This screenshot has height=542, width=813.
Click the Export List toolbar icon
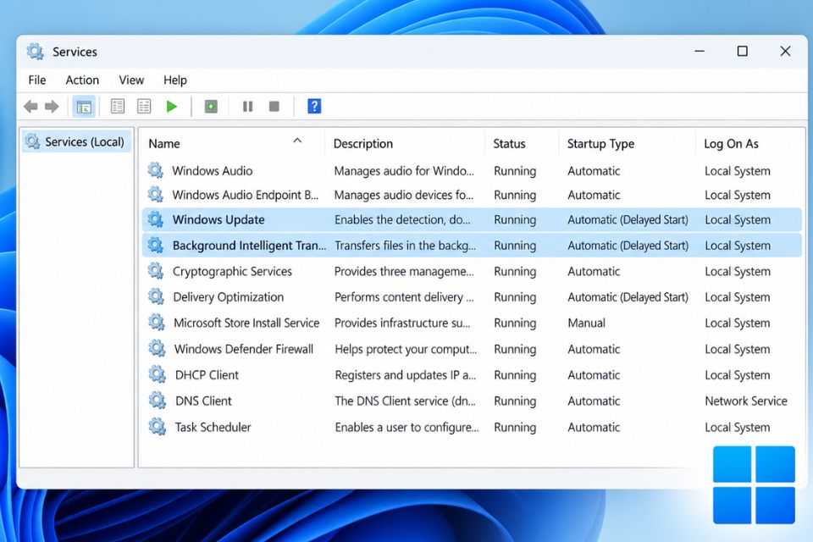(x=144, y=107)
